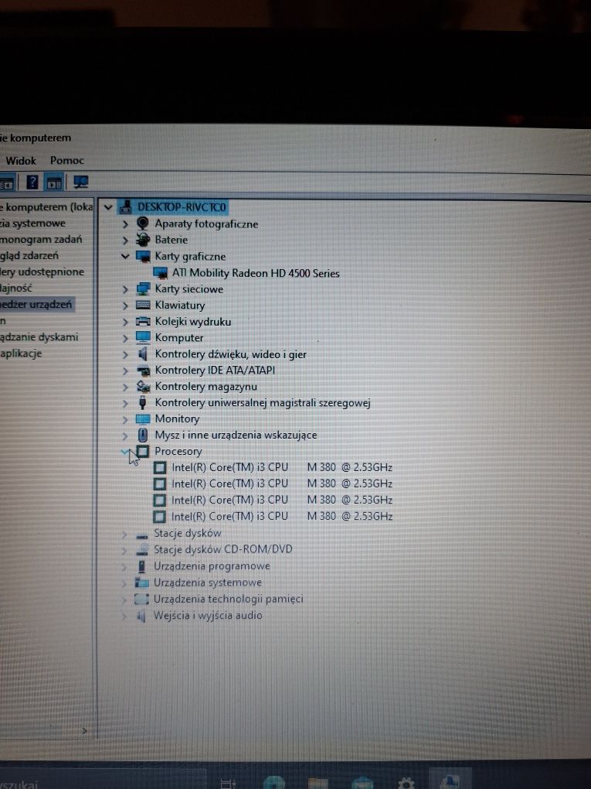Click the scan for hardware changes monitor icon
This screenshot has height=789, width=591.
click(x=80, y=182)
